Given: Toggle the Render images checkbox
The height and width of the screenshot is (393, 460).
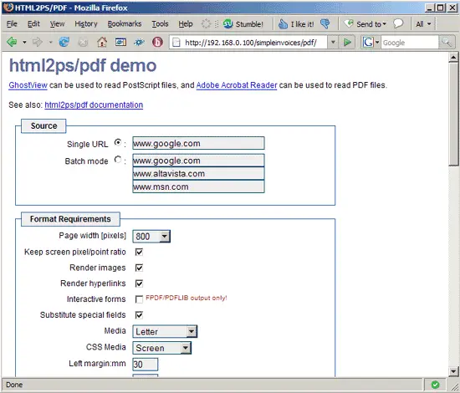Looking at the screenshot, I should pos(139,268).
